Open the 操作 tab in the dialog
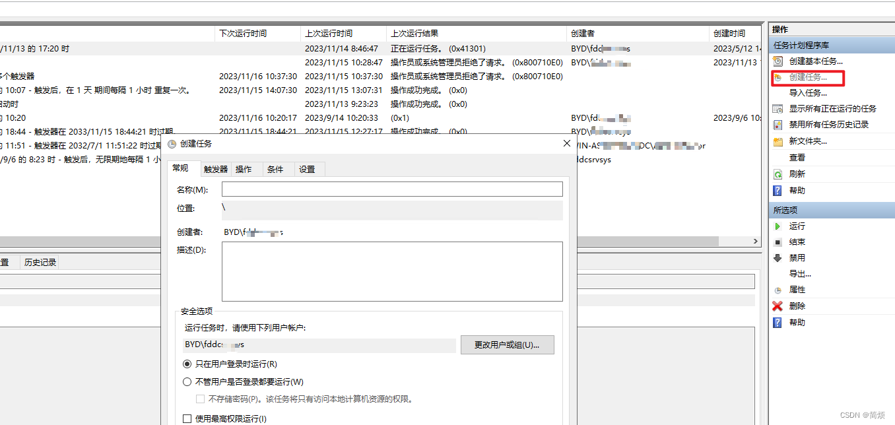 [244, 170]
